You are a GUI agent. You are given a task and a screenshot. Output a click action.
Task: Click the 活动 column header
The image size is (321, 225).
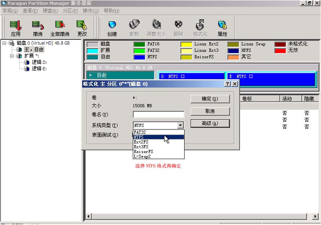click(x=291, y=99)
